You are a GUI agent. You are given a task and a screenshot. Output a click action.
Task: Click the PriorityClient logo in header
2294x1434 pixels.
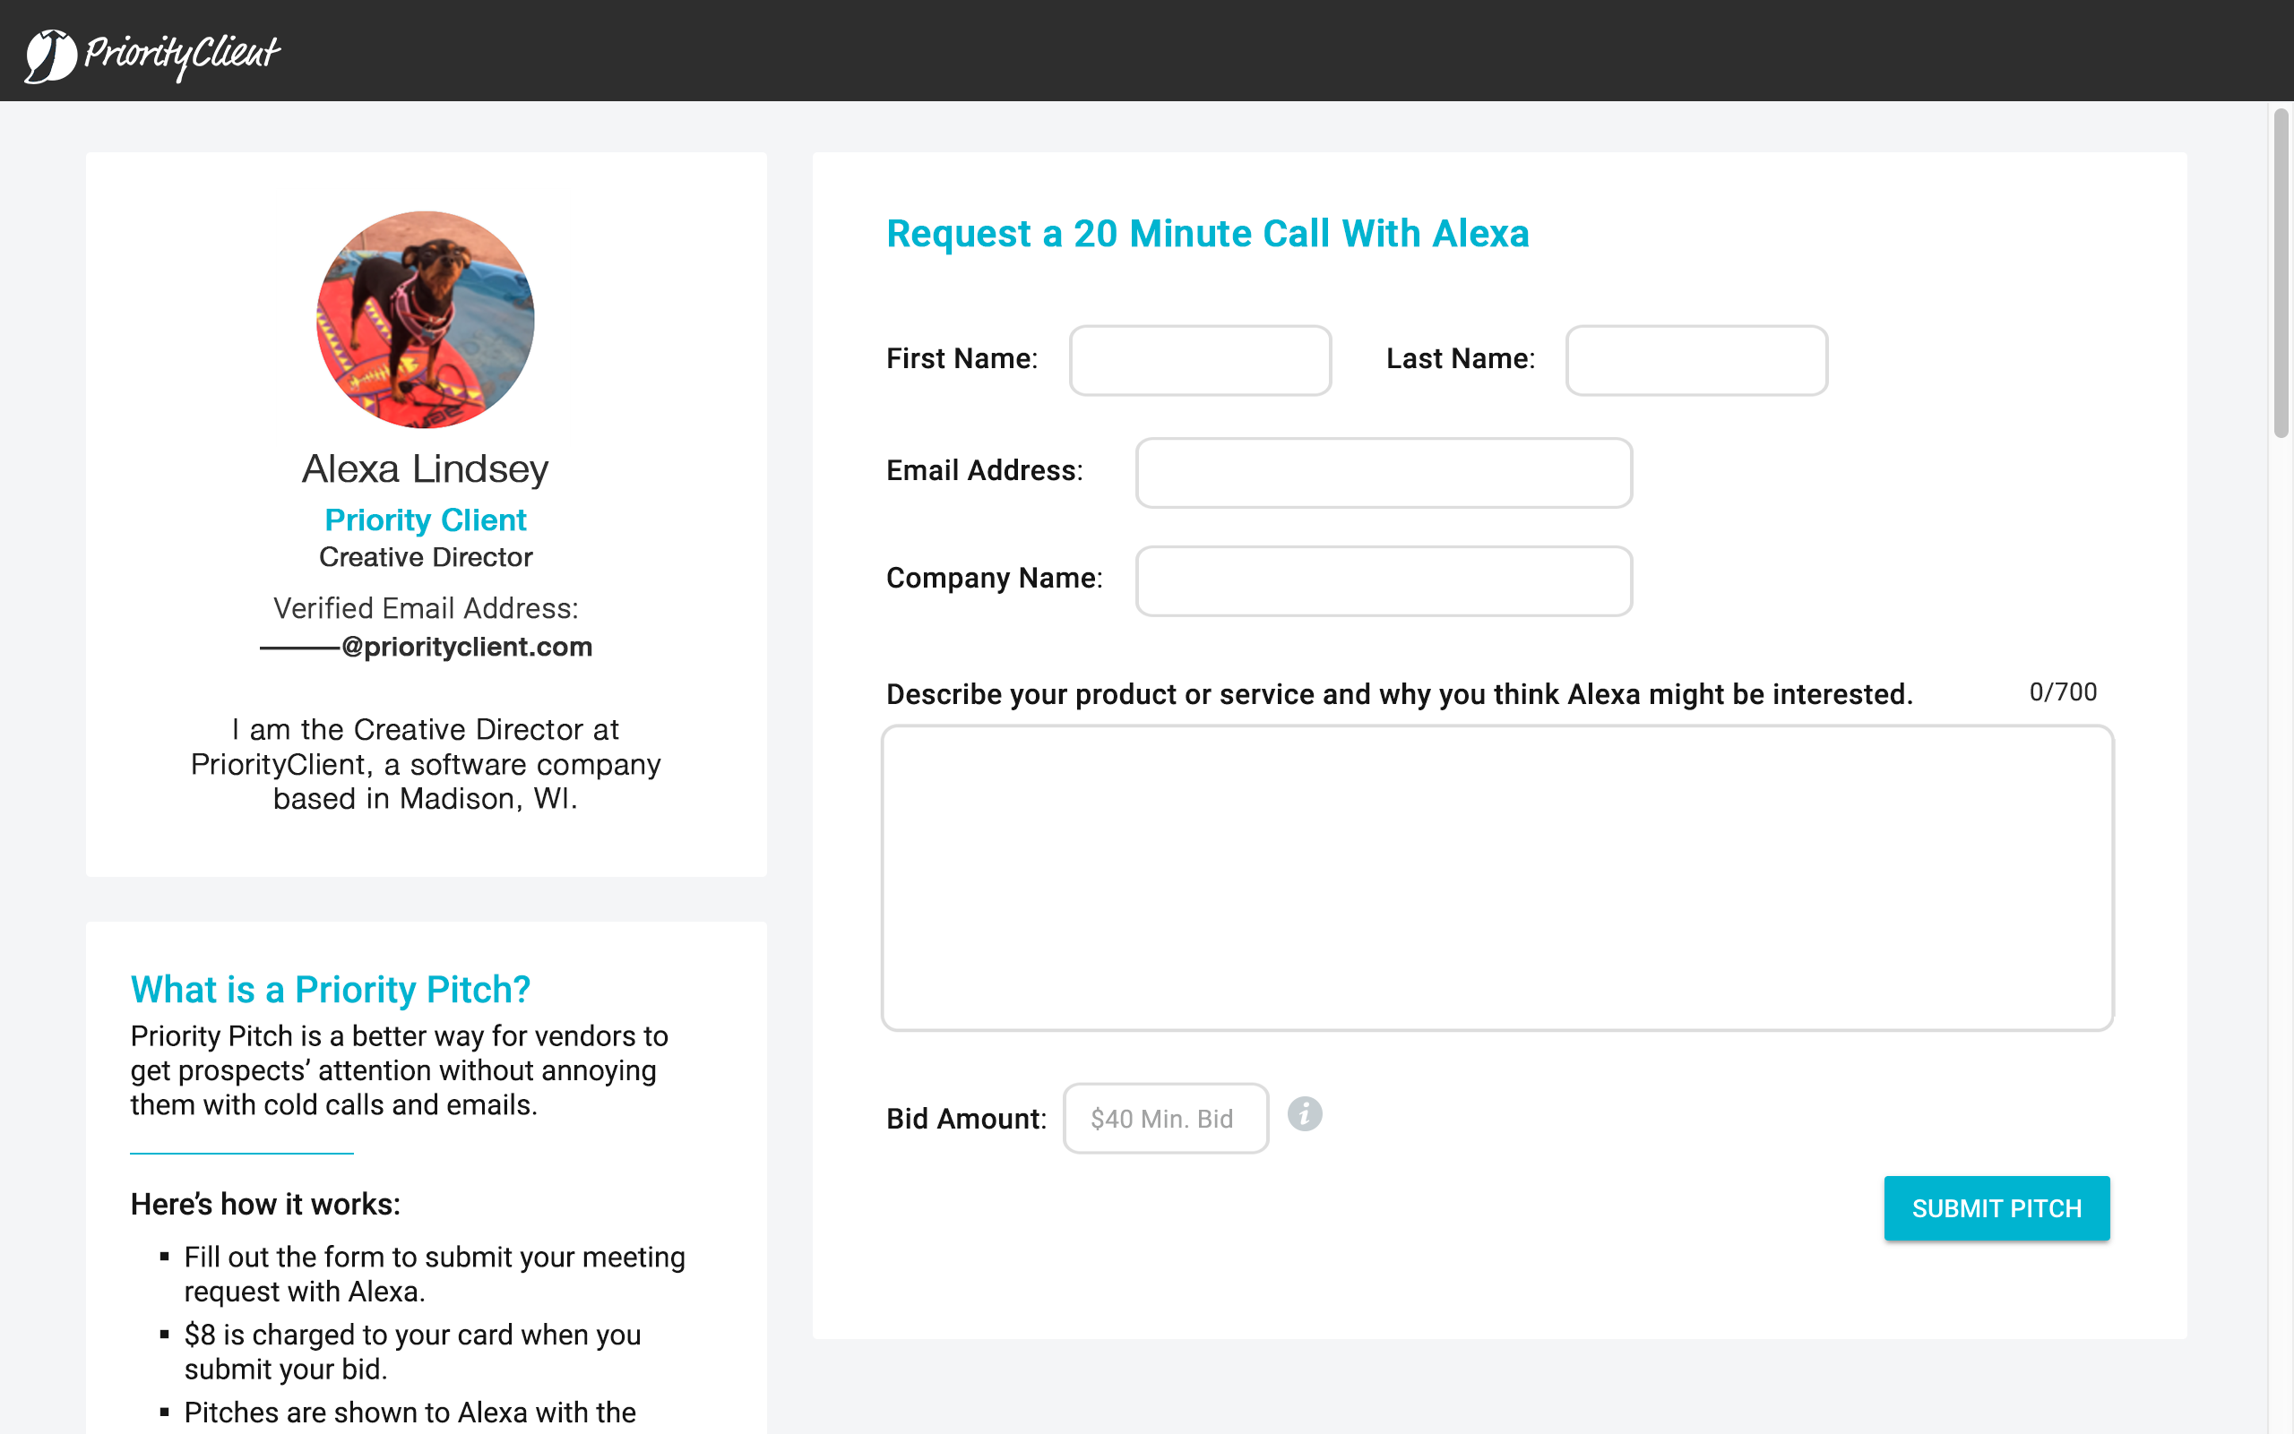click(x=151, y=53)
